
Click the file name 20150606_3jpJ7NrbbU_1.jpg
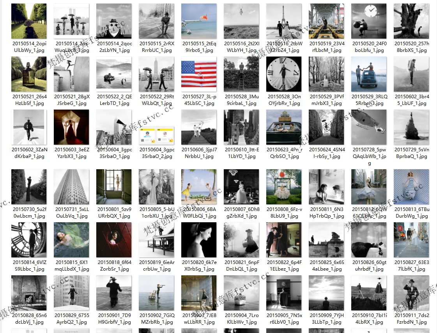coord(199,153)
